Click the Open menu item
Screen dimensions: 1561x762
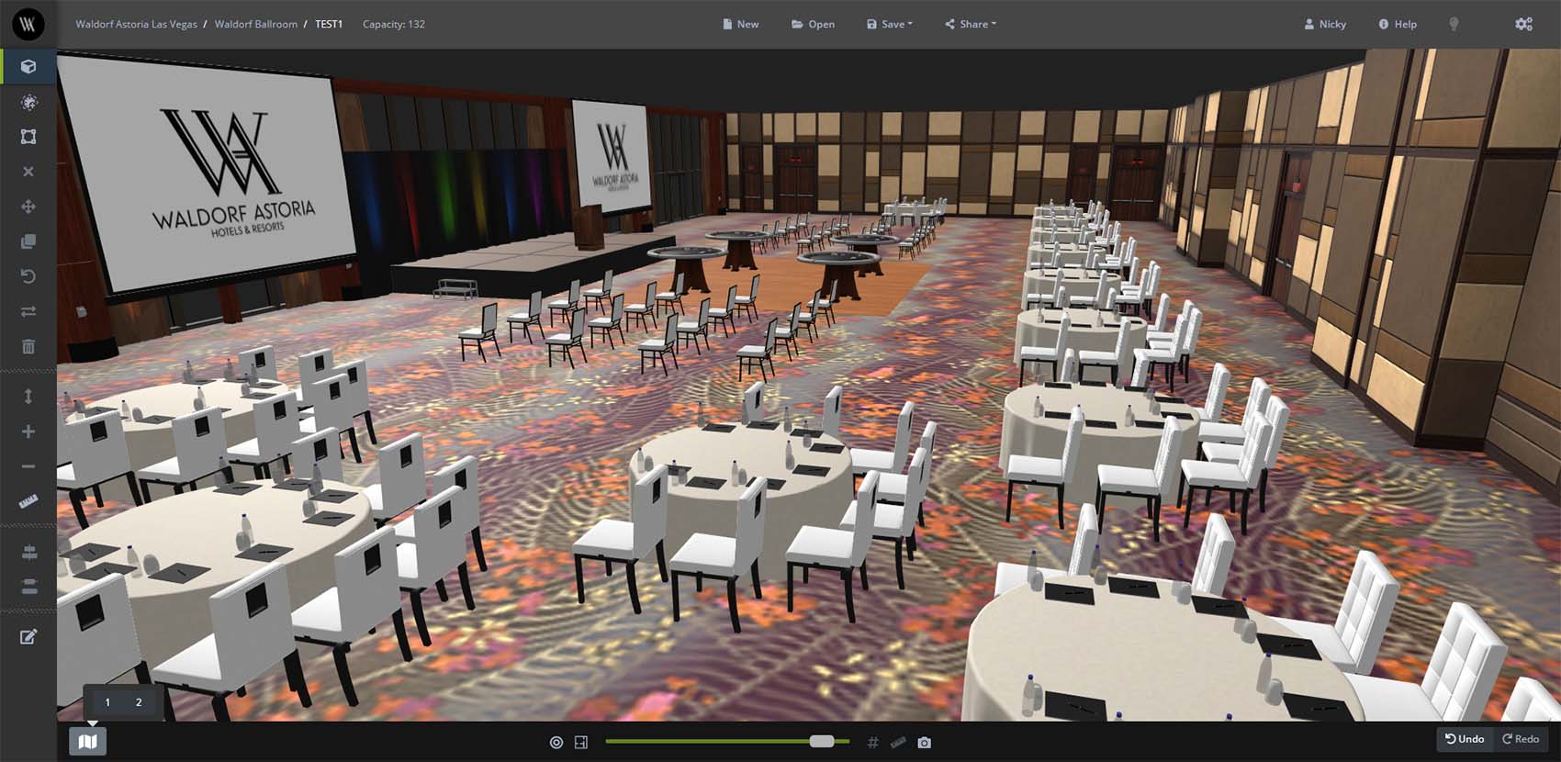click(x=813, y=24)
